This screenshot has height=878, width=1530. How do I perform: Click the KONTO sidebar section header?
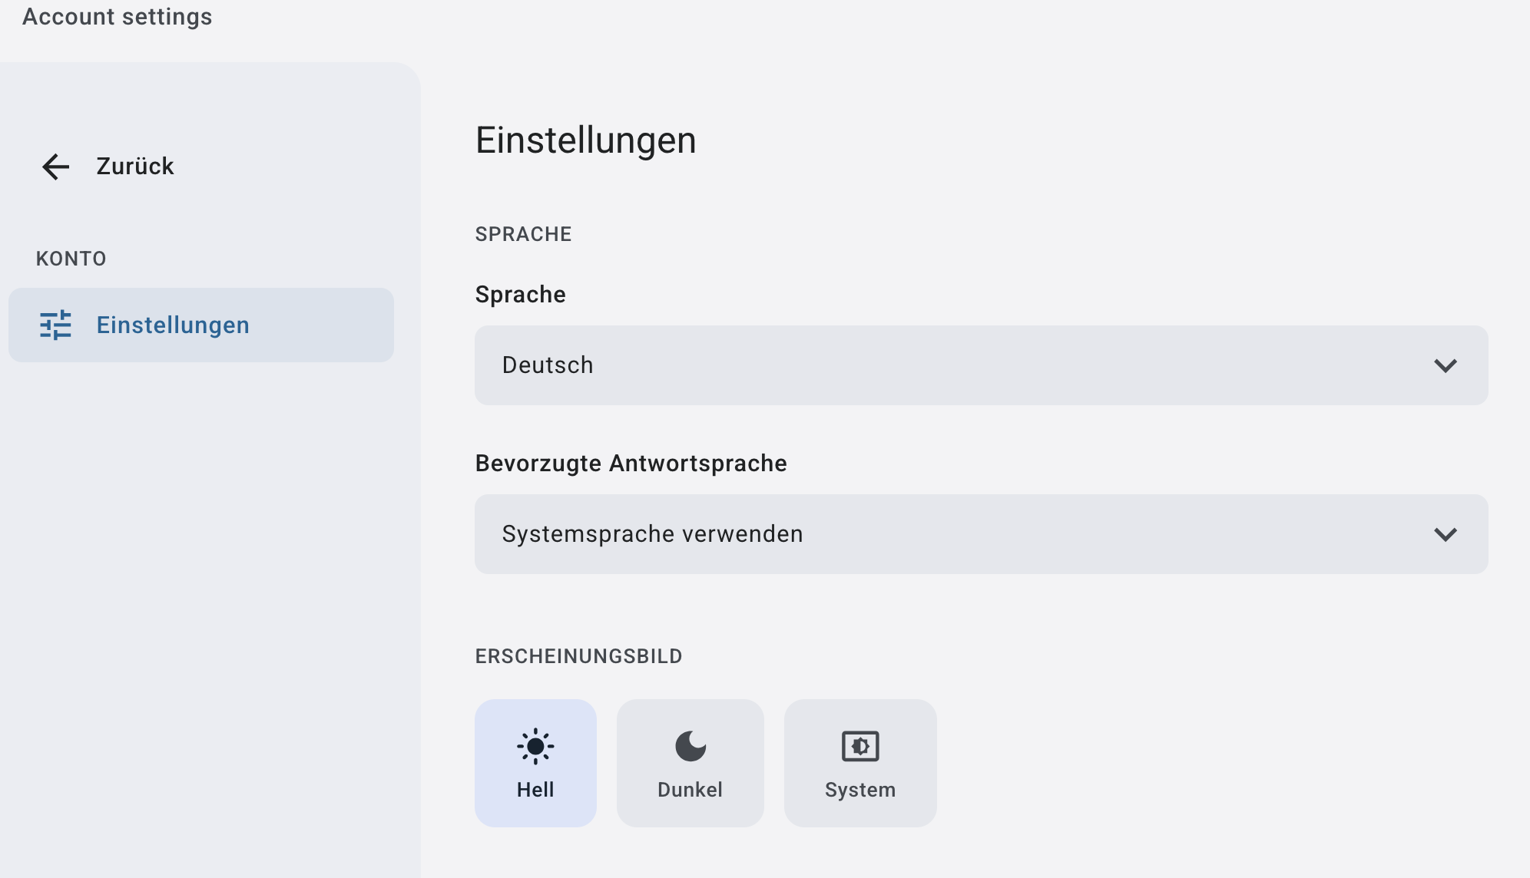pyautogui.click(x=71, y=259)
